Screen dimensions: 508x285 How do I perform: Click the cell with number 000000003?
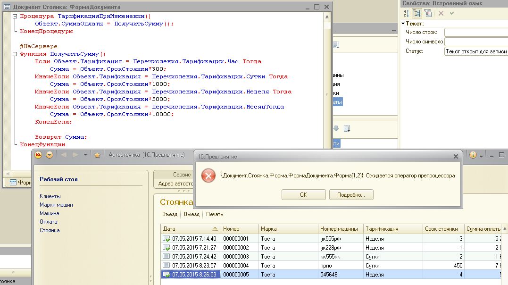coord(240,257)
